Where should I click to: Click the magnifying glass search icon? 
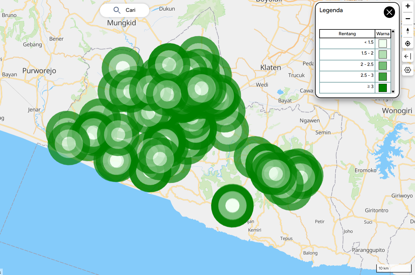tap(117, 10)
